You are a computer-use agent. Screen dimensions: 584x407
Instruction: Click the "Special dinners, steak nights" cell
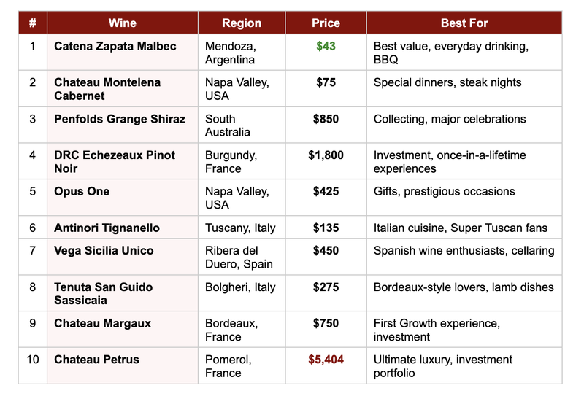click(x=447, y=82)
